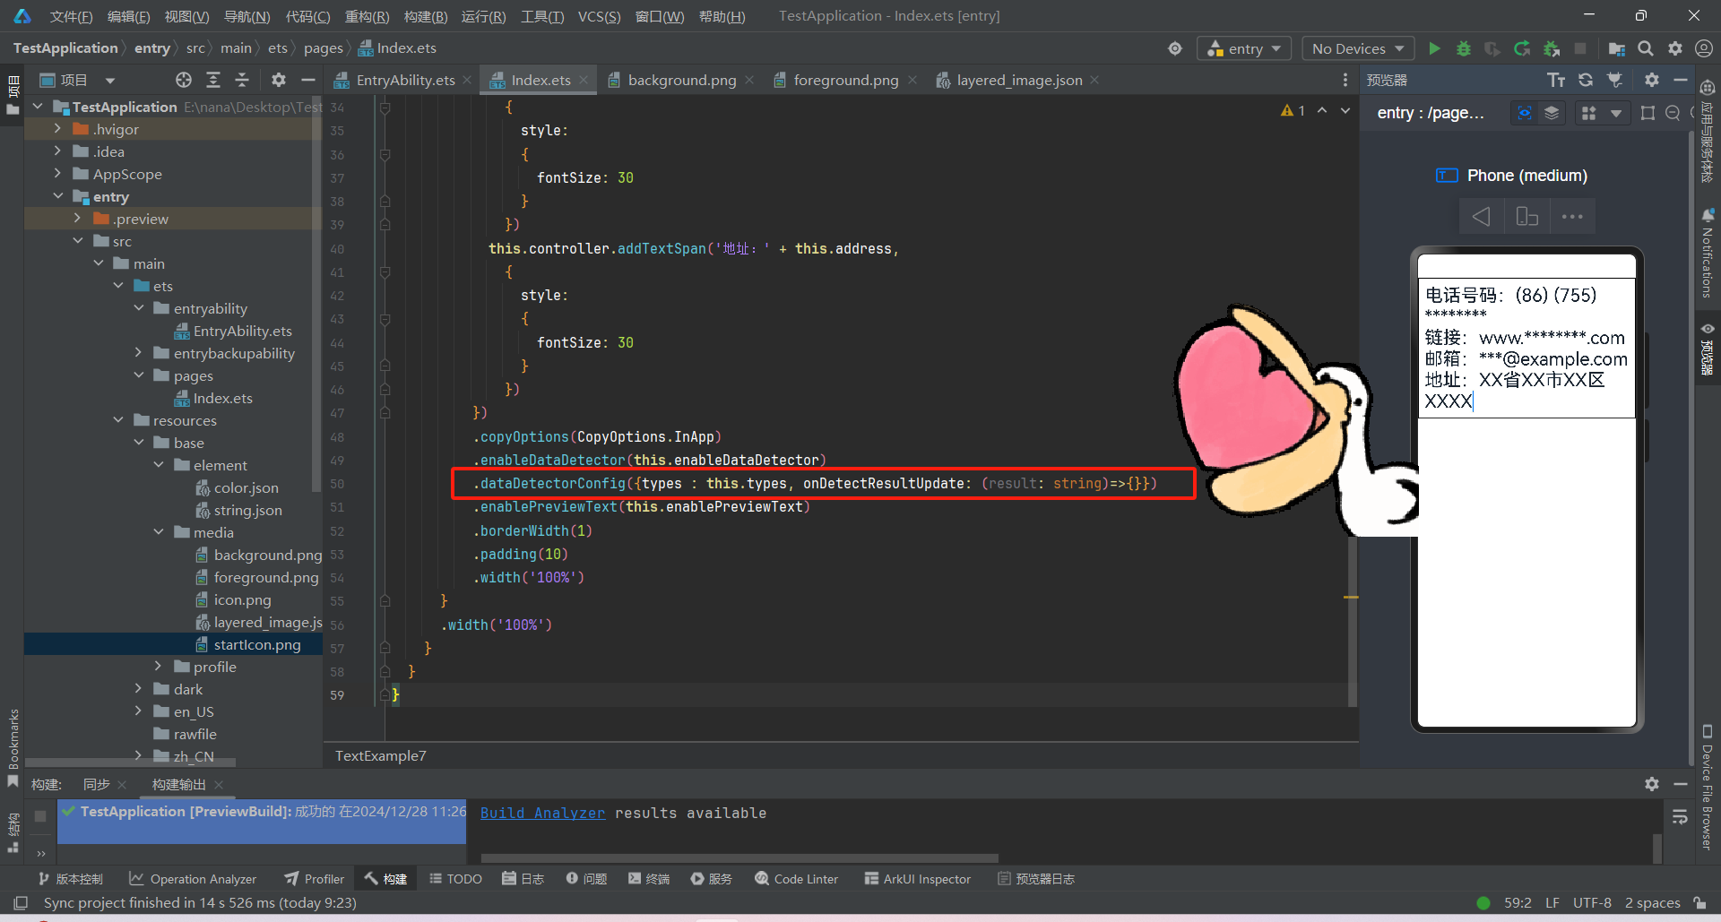The image size is (1721, 922).
Task: Collapse the resources folder in project tree
Action: pyautogui.click(x=119, y=419)
